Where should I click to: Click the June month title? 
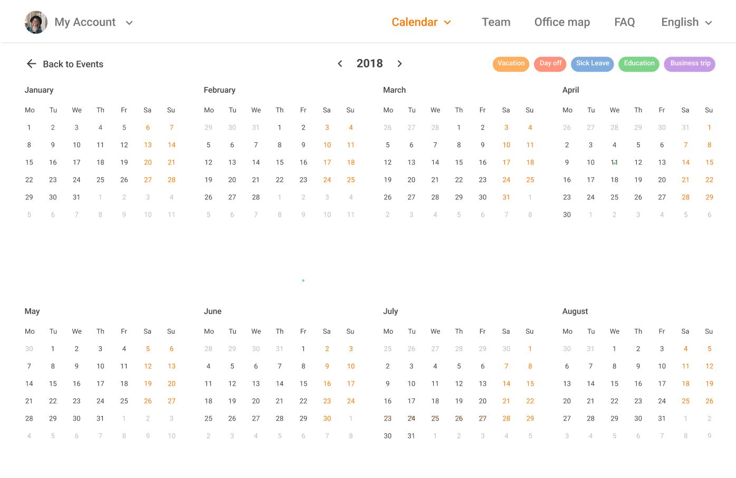pos(213,311)
